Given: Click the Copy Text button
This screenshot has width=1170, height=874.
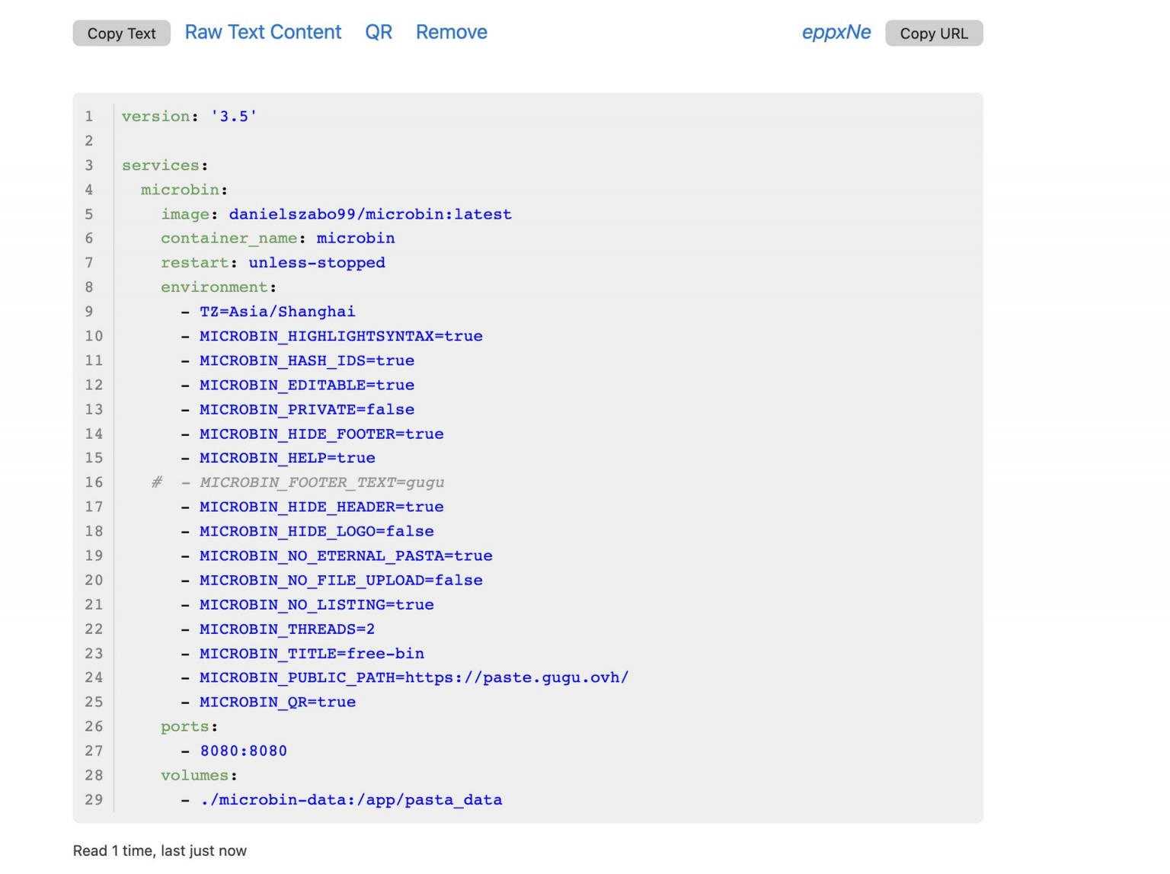Looking at the screenshot, I should coord(121,34).
